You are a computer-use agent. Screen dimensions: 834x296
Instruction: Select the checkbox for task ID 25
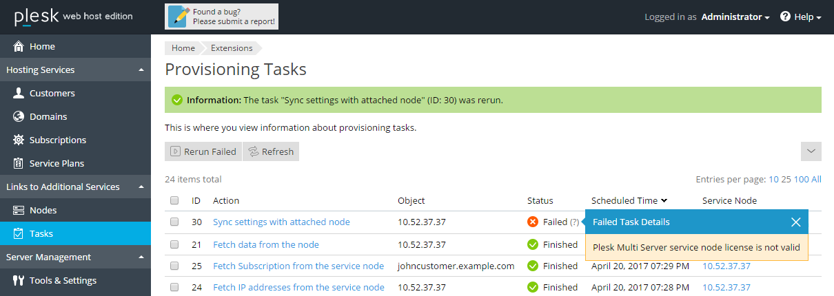[174, 266]
